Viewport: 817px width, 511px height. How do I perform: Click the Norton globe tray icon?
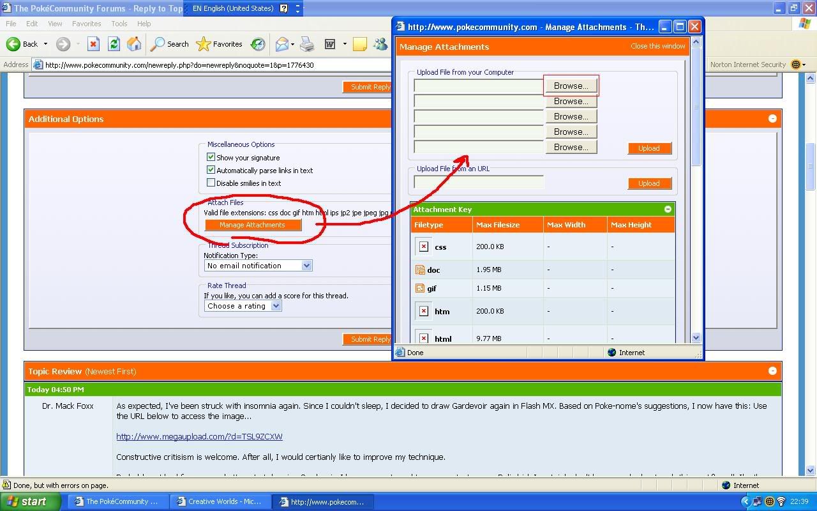[770, 502]
